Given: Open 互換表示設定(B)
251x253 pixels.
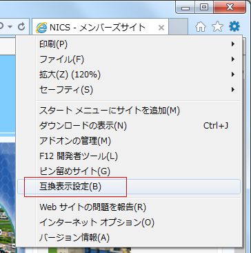Looking at the screenshot, I should click(129, 187).
